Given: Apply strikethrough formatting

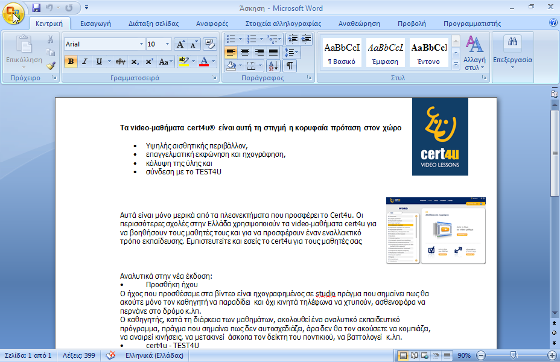Looking at the screenshot, I should (120, 62).
